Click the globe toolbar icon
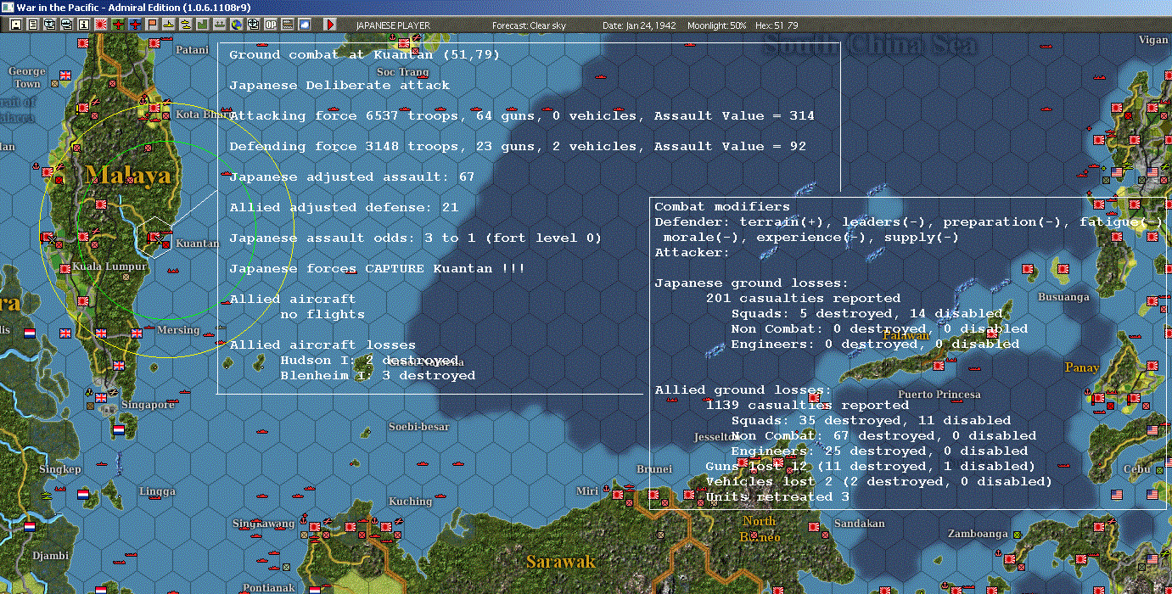This screenshot has height=594, width=1172. (x=237, y=25)
